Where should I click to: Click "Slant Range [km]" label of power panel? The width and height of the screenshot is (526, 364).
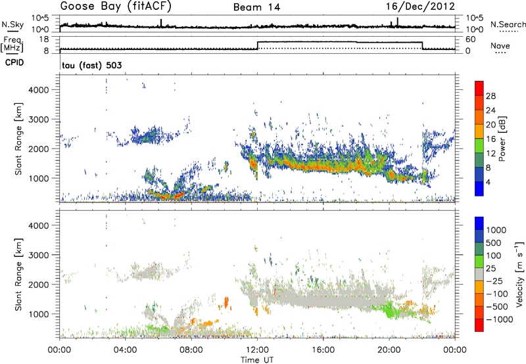[x=18, y=139]
